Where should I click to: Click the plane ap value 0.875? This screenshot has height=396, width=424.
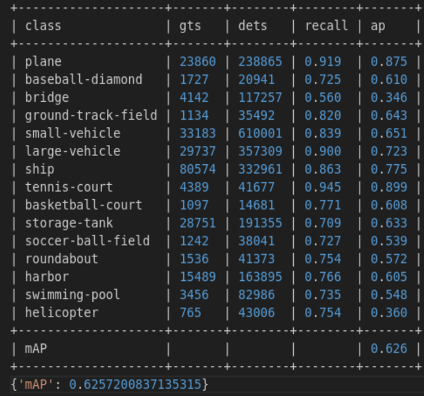pyautogui.click(x=389, y=62)
